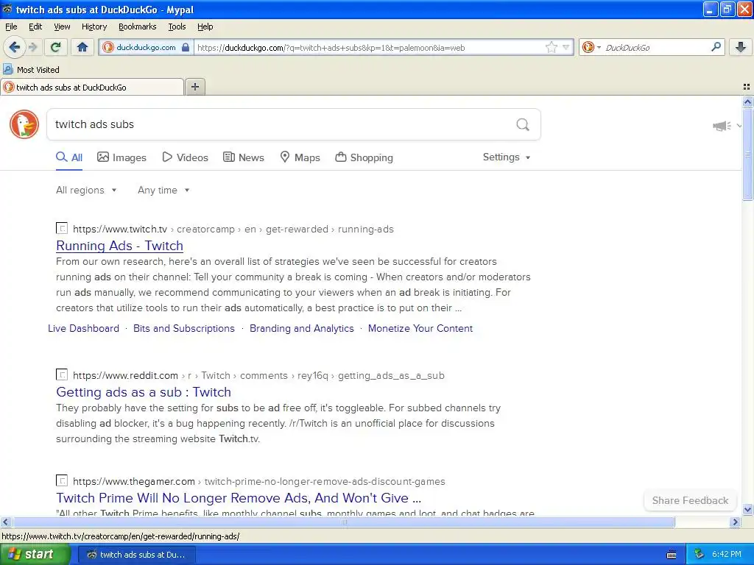Screen dimensions: 754x565
Task: Select the All results tab
Action: click(69, 157)
